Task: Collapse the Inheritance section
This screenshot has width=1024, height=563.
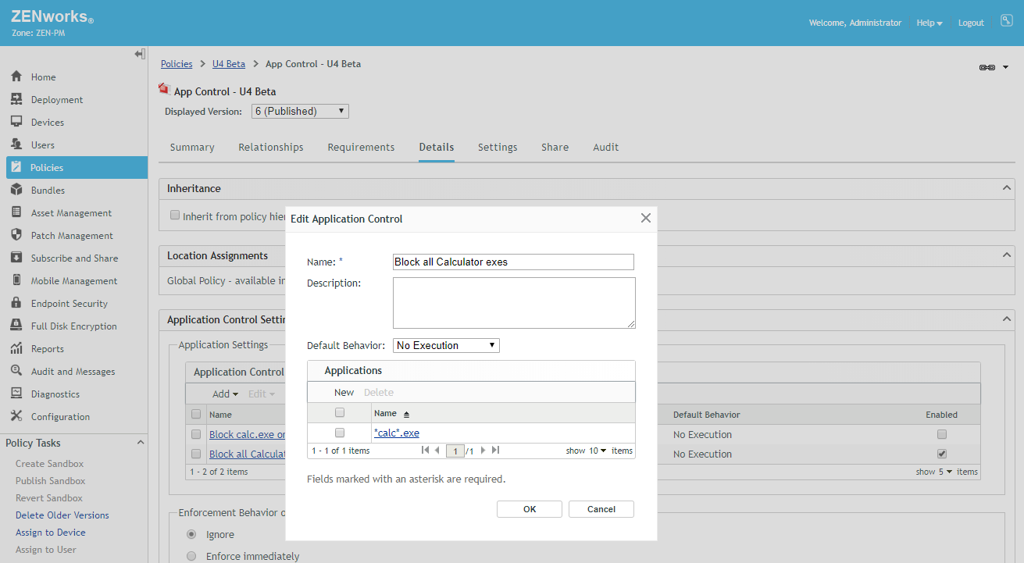Action: pos(1006,188)
